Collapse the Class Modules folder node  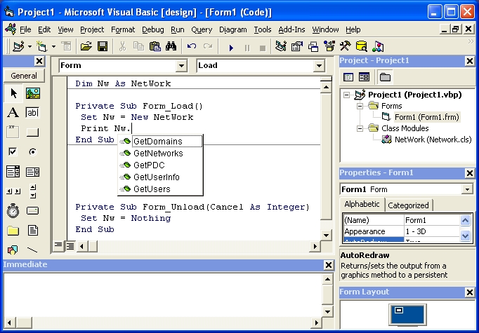(x=360, y=128)
